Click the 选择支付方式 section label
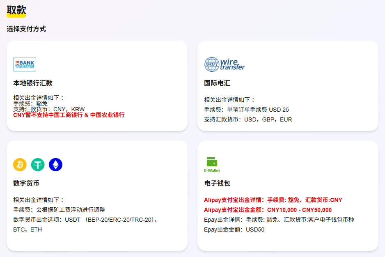The height and width of the screenshot is (257, 385). point(26,29)
